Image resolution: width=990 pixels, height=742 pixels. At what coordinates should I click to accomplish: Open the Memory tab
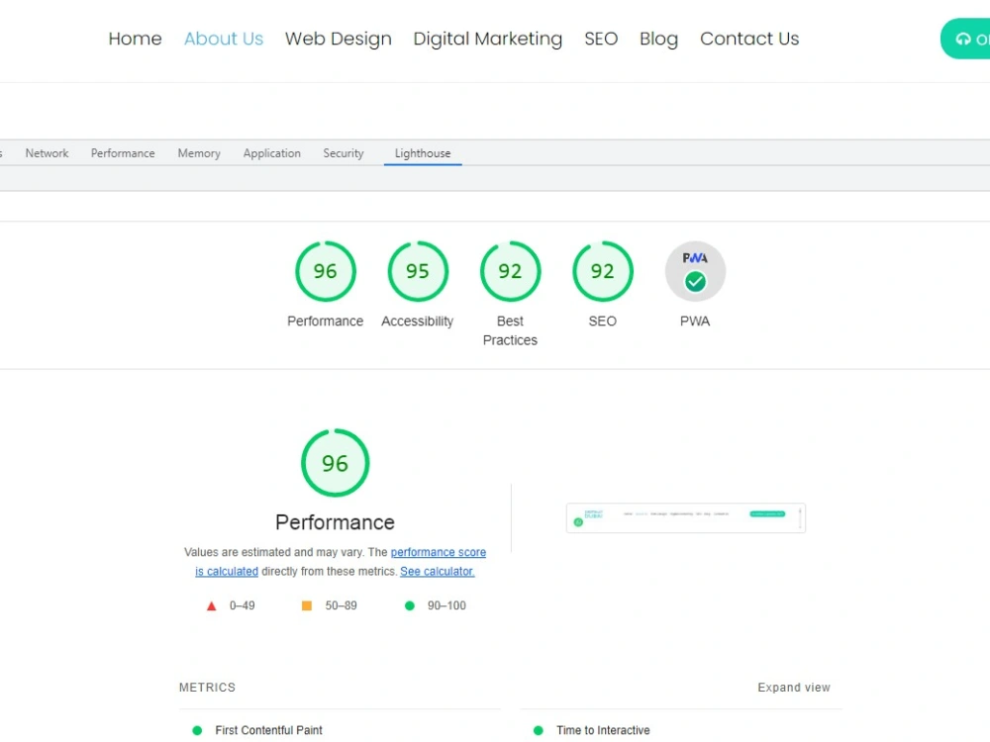(199, 153)
